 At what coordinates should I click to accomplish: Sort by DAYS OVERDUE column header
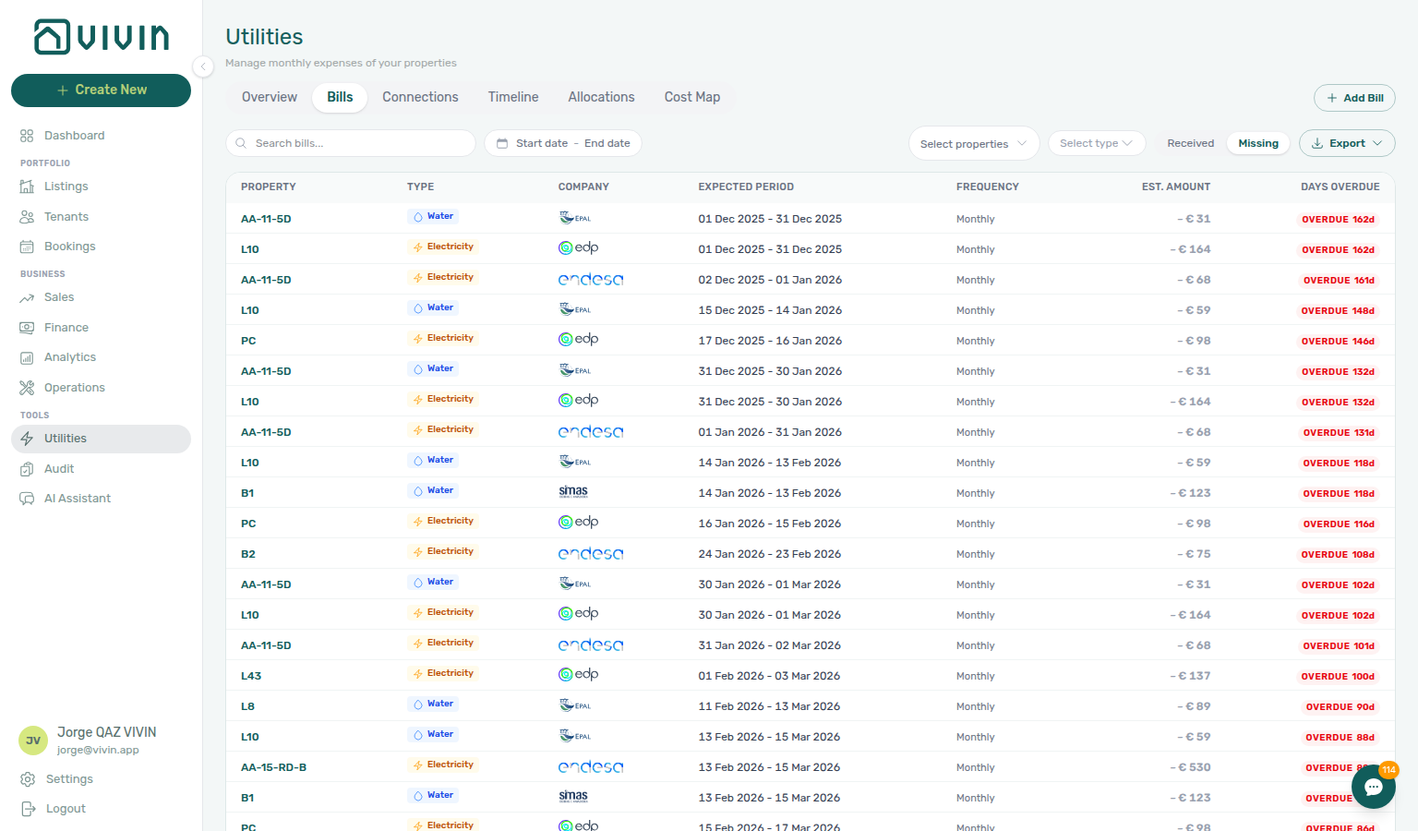click(x=1340, y=187)
